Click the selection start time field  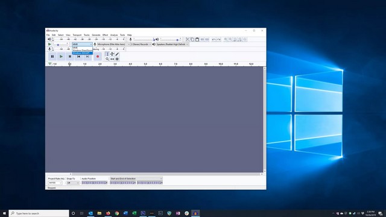click(x=122, y=183)
